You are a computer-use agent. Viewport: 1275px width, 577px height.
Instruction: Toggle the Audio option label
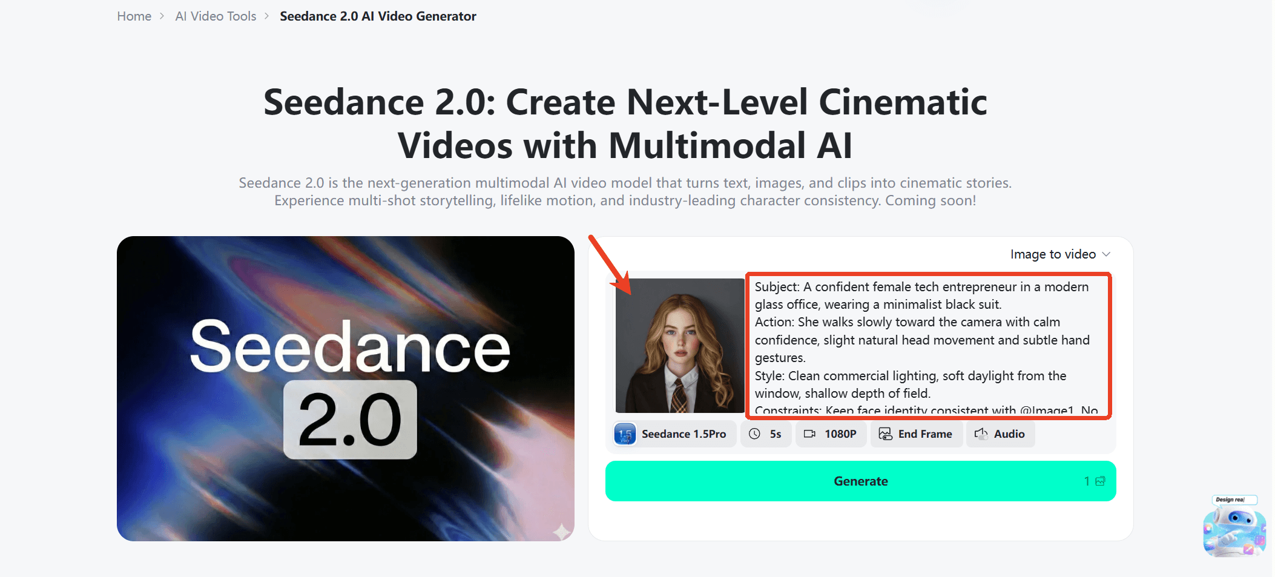[1009, 434]
